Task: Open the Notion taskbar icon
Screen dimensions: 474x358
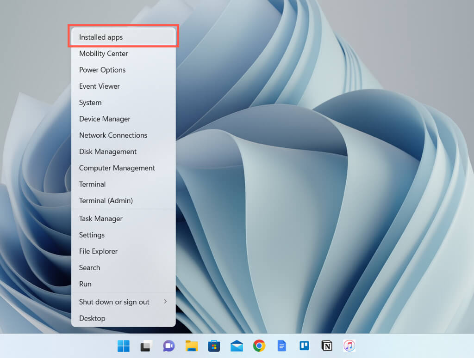Action: [327, 346]
